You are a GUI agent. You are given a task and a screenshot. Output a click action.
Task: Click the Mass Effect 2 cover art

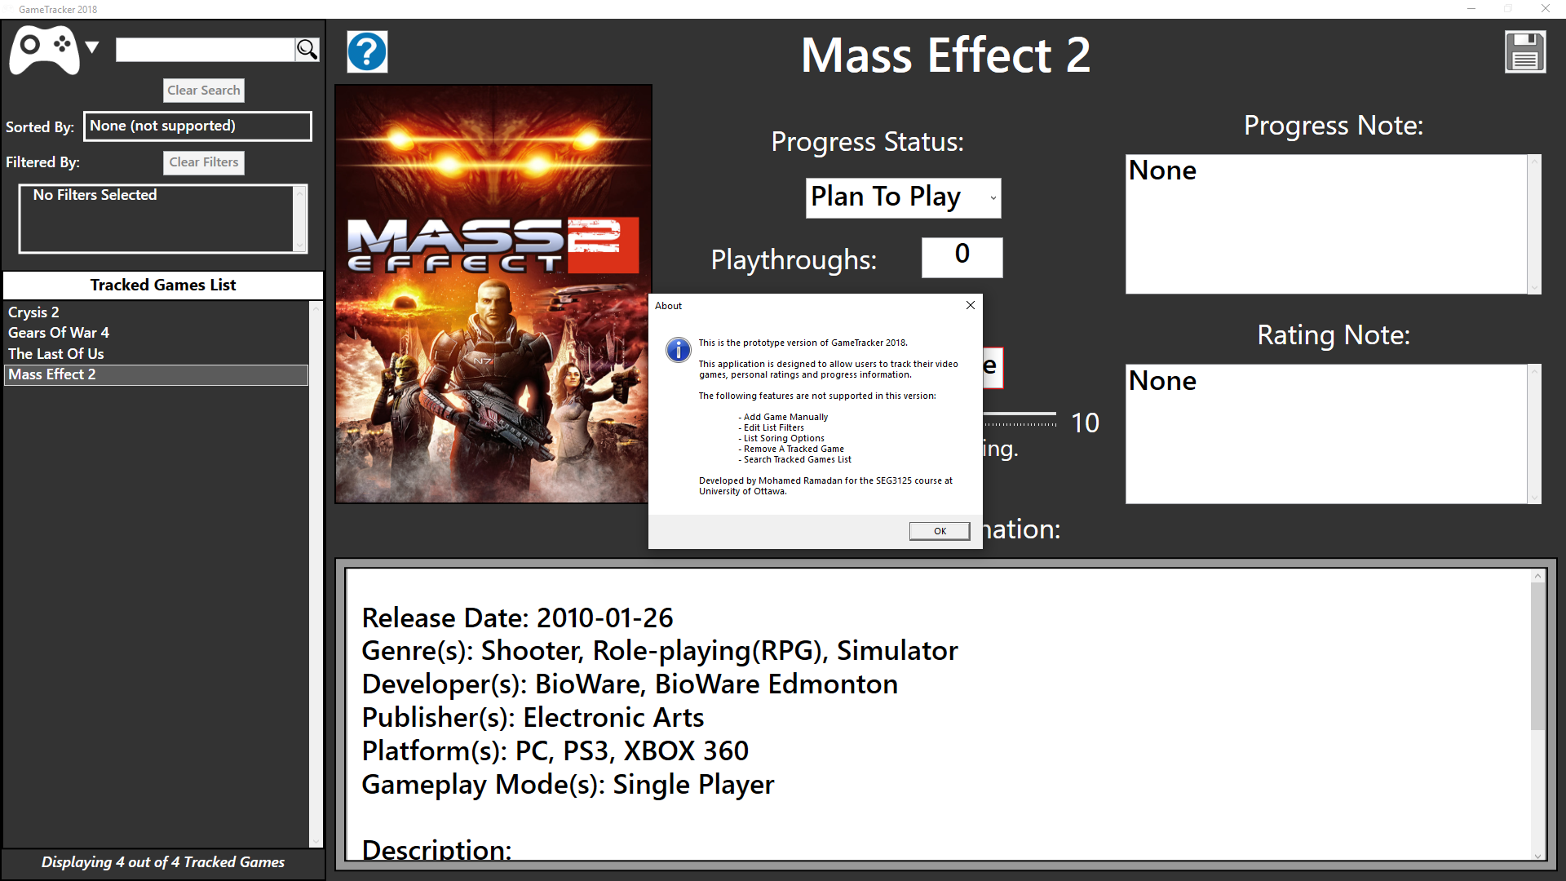(x=493, y=294)
